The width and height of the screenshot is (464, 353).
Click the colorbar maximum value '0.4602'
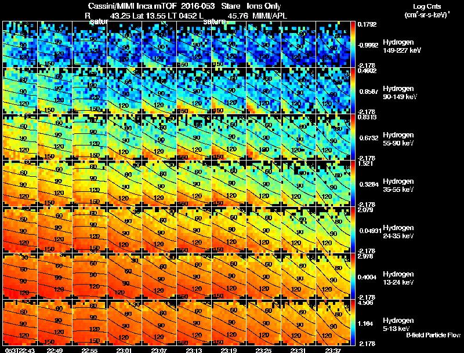367,71
